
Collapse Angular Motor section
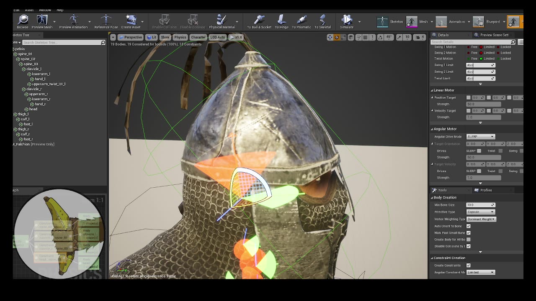(432, 129)
